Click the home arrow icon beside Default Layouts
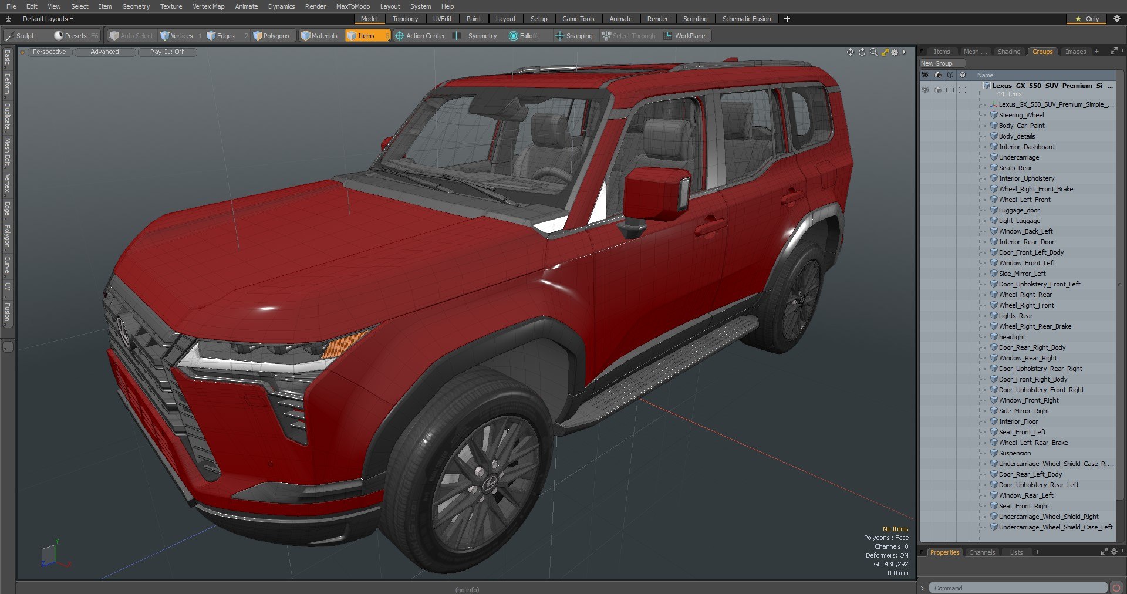Viewport: 1127px width, 594px height. click(8, 19)
